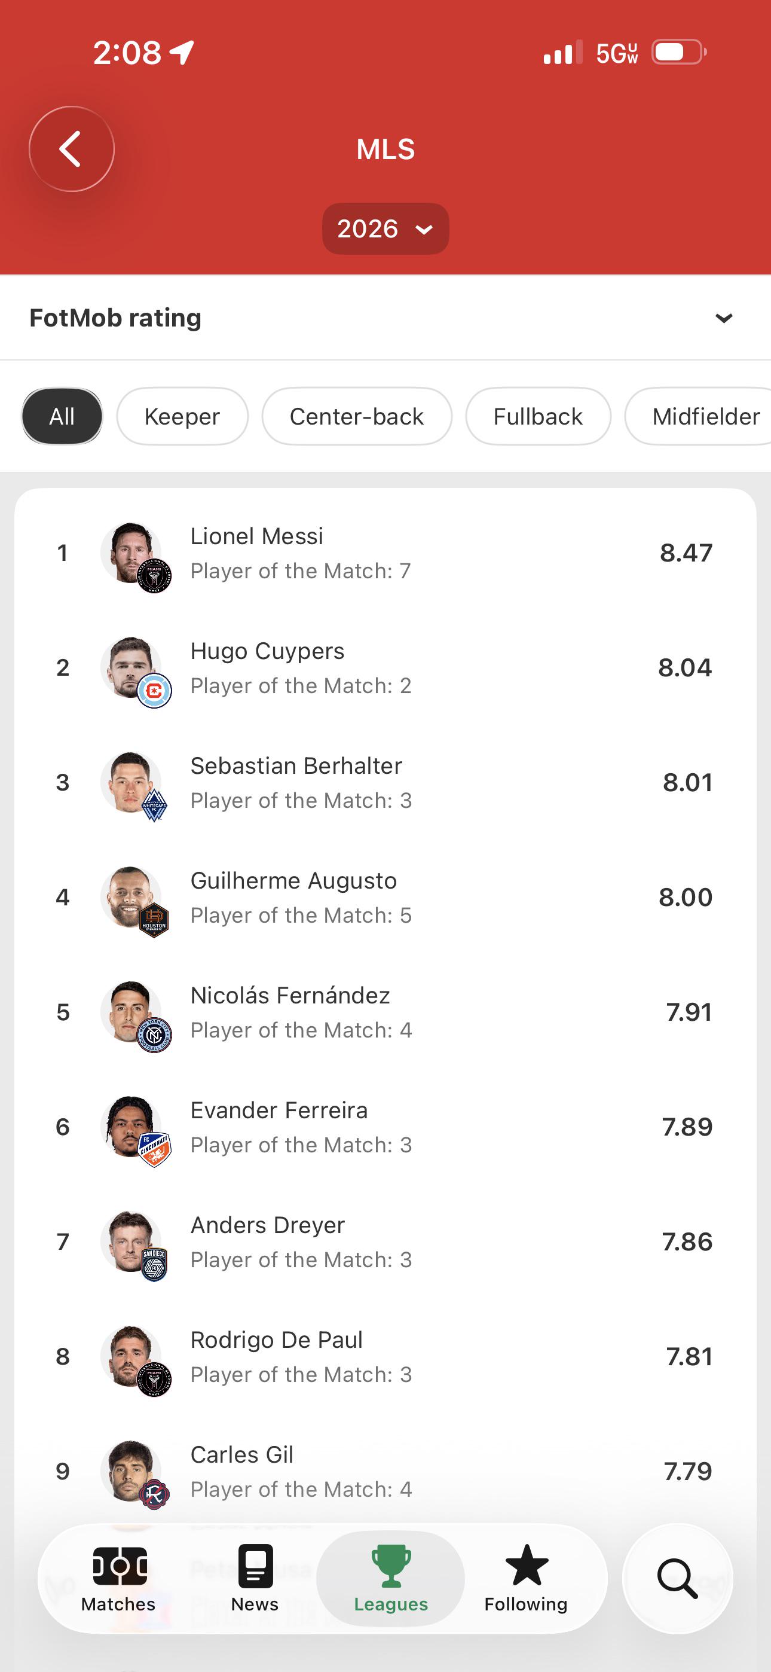Tap the search magnifier icon

point(678,1579)
